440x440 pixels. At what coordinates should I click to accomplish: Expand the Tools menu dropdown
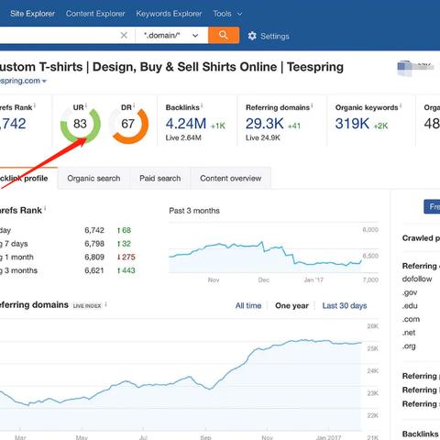[x=227, y=14]
